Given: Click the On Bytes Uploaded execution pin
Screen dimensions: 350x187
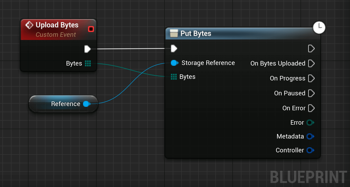Looking at the screenshot, I should point(311,63).
